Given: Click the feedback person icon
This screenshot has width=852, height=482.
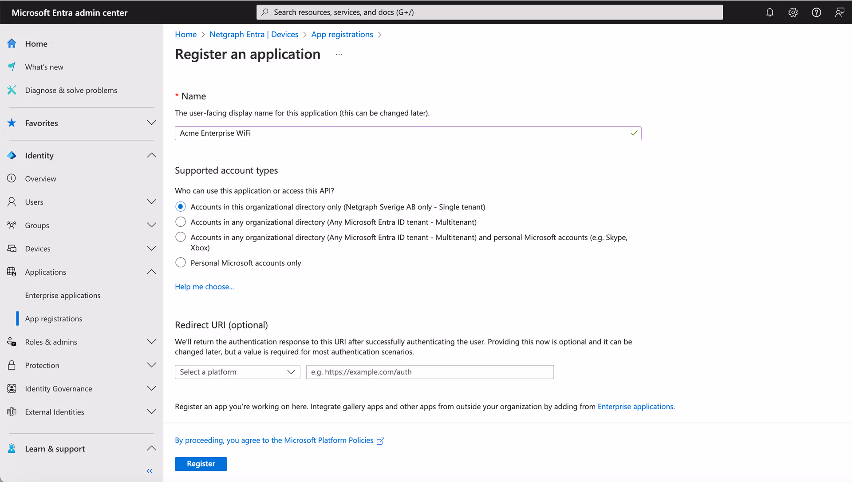Looking at the screenshot, I should [839, 12].
